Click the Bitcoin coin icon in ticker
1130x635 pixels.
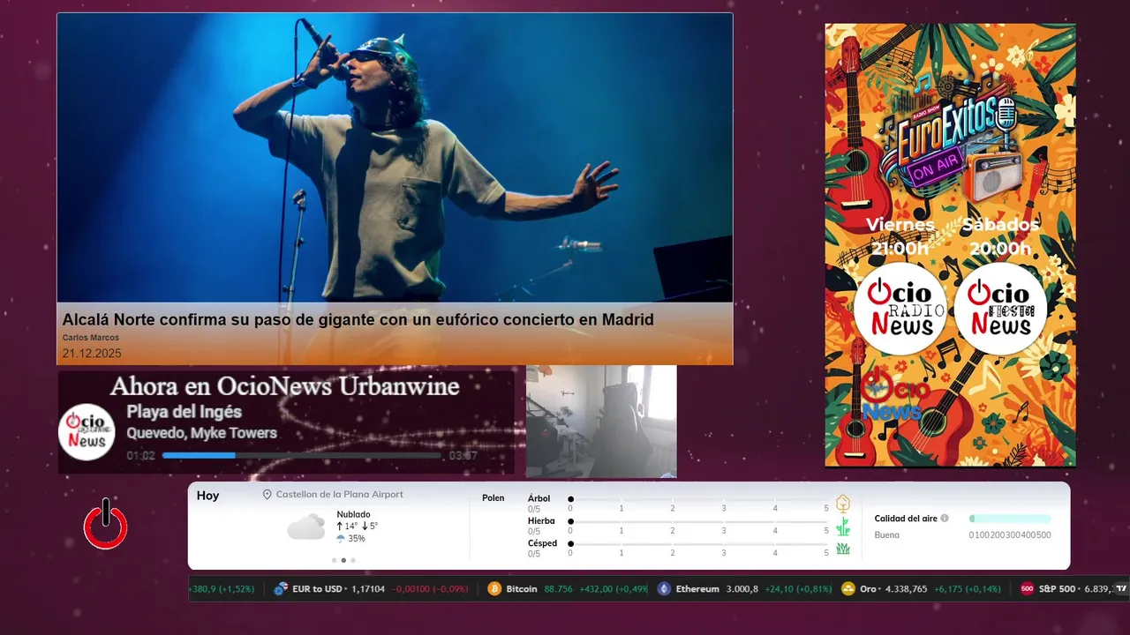[494, 589]
